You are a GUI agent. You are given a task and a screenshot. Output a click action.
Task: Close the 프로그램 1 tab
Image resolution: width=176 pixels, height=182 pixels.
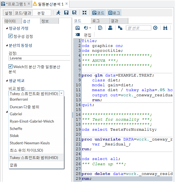point(29,4)
